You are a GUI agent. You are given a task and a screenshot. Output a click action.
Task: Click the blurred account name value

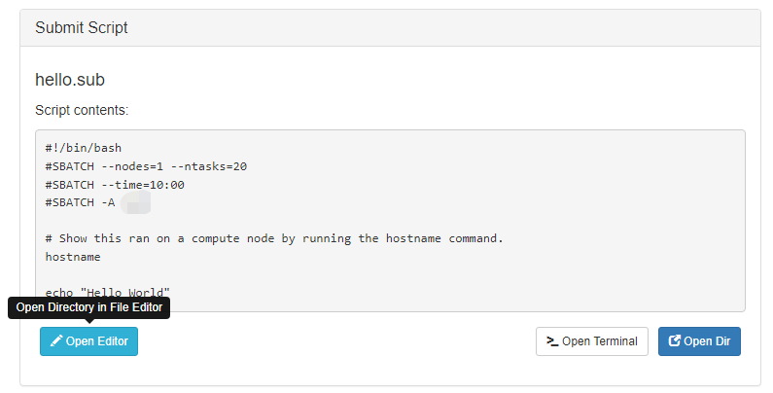click(135, 203)
